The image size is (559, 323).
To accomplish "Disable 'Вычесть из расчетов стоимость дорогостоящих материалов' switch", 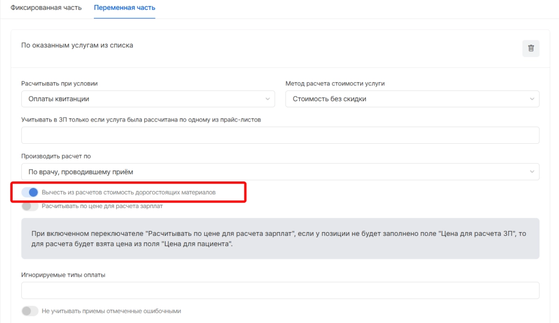I will click(x=30, y=192).
